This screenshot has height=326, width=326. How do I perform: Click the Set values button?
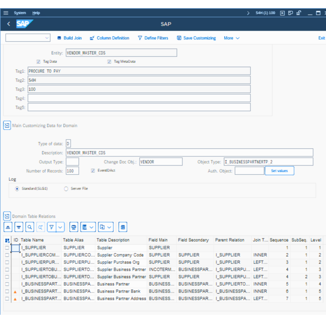(x=279, y=171)
